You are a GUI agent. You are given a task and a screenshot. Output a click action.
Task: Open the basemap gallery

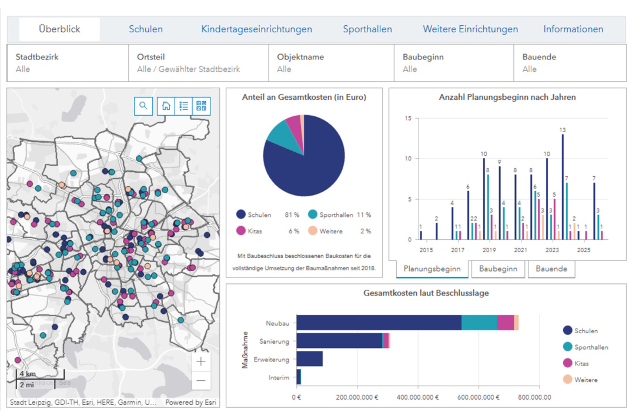point(201,106)
